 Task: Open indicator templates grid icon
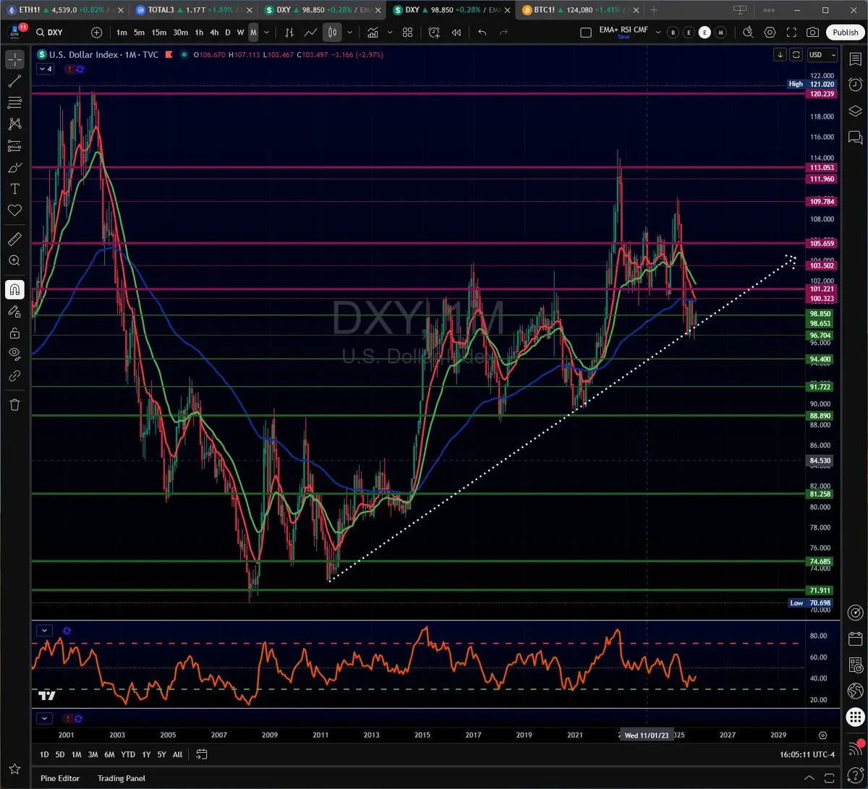point(408,33)
